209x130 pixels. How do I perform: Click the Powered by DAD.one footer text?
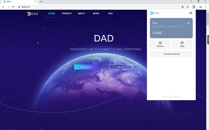click(x=171, y=97)
